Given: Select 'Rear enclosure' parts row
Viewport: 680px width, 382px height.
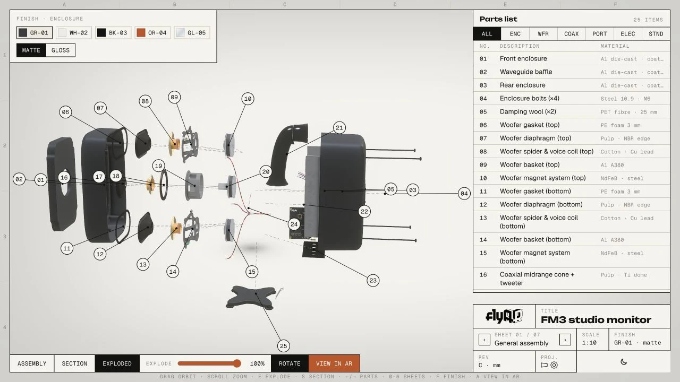Looking at the screenshot, I should click(x=572, y=85).
